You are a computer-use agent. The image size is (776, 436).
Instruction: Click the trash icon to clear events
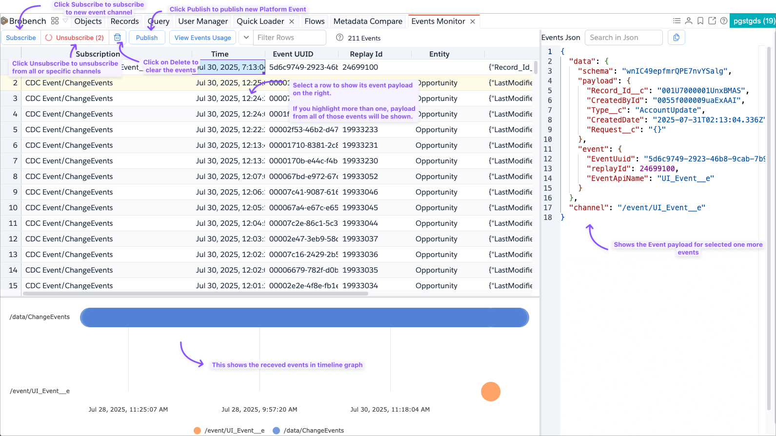coord(118,38)
